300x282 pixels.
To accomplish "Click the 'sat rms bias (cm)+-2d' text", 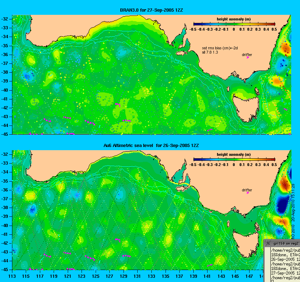I will point(220,48).
